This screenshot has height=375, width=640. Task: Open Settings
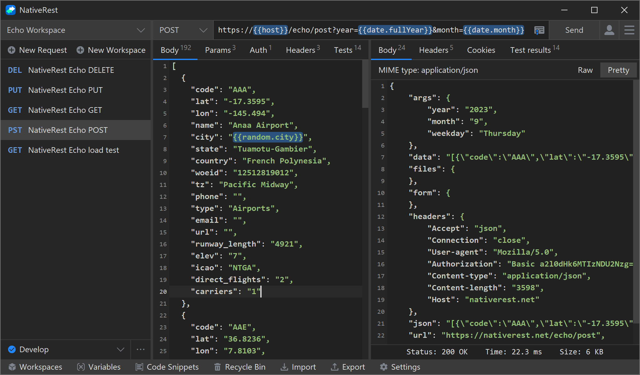point(400,367)
